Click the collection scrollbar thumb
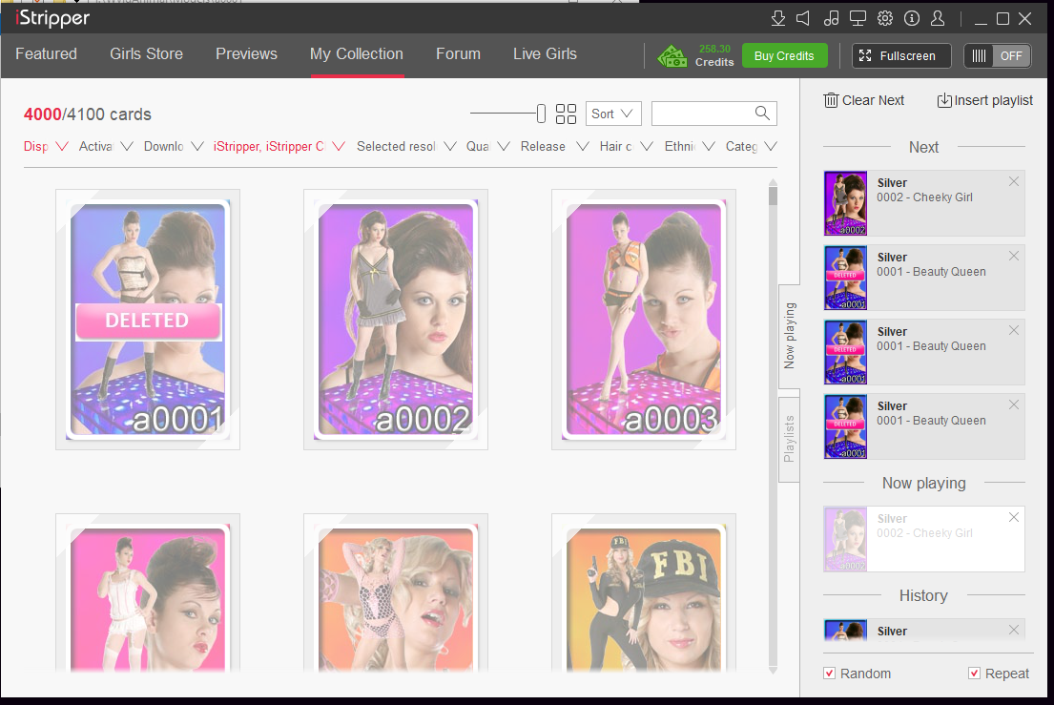Screen dimensions: 1054x705 pos(773,197)
